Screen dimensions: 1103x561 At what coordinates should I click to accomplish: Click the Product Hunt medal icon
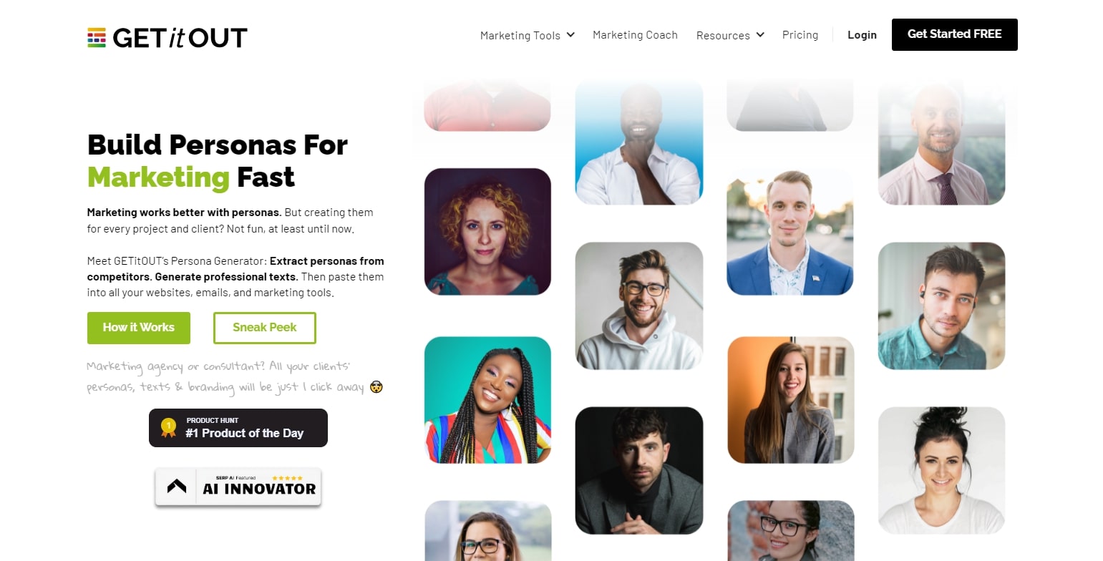(x=168, y=428)
